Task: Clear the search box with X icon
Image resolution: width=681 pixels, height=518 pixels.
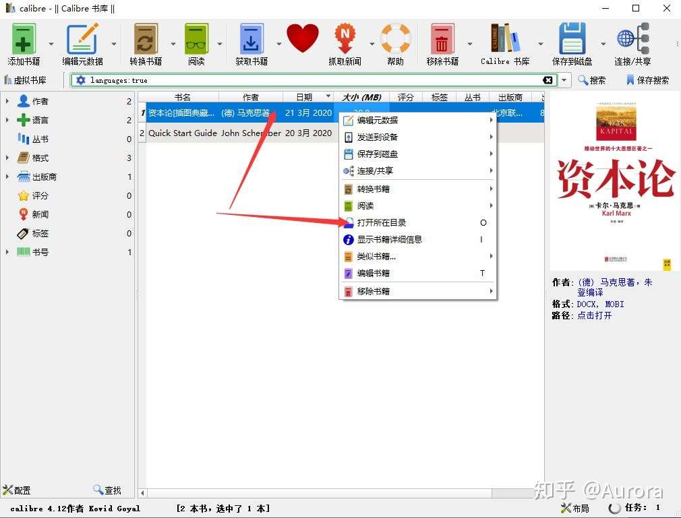Action: tap(548, 80)
